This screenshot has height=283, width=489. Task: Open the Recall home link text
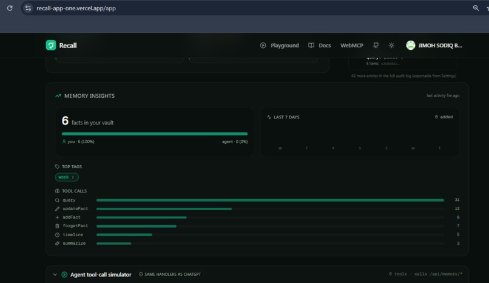[68, 46]
